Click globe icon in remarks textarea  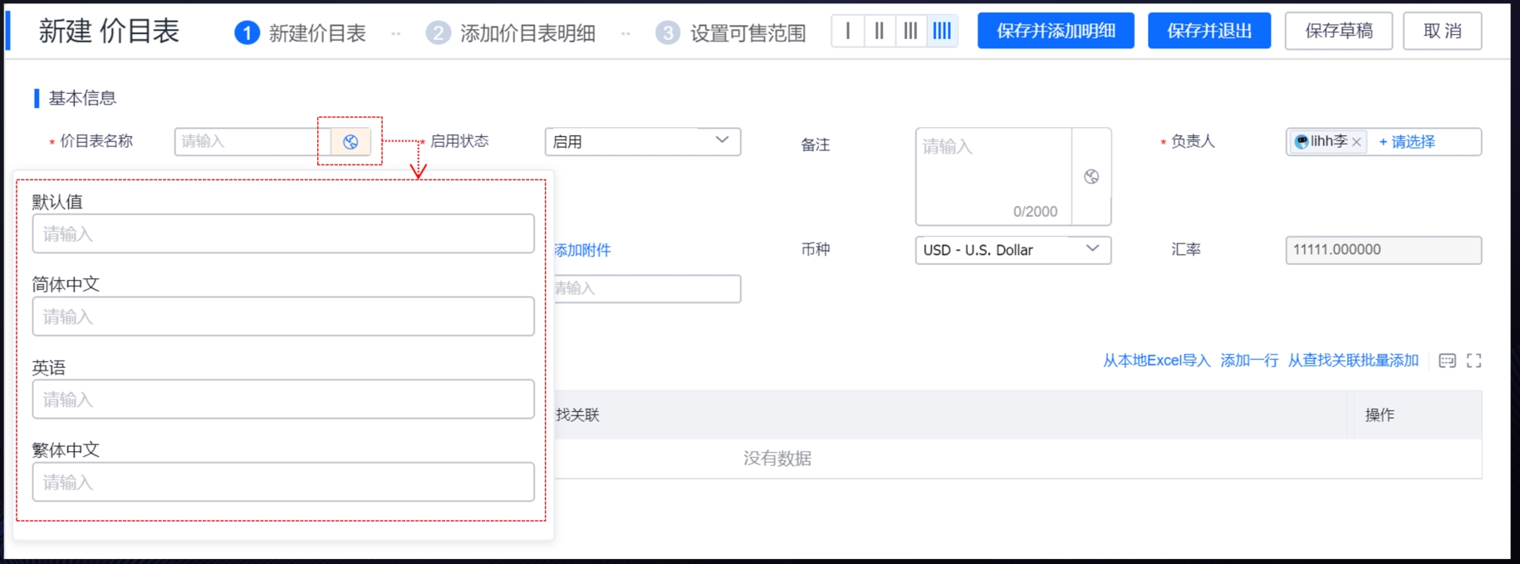(1091, 176)
